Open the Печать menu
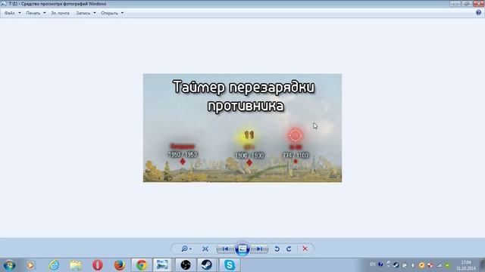This screenshot has height=272, width=485. pyautogui.click(x=33, y=13)
